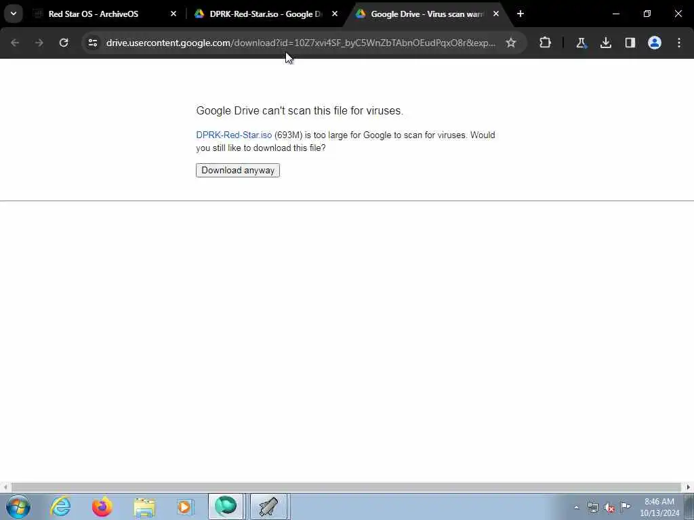Bookmark this page with the star icon
Viewport: 694px width, 520px height.
pos(511,43)
